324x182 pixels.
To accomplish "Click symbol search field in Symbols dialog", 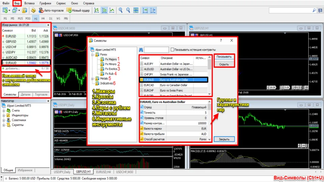I will (156, 50).
